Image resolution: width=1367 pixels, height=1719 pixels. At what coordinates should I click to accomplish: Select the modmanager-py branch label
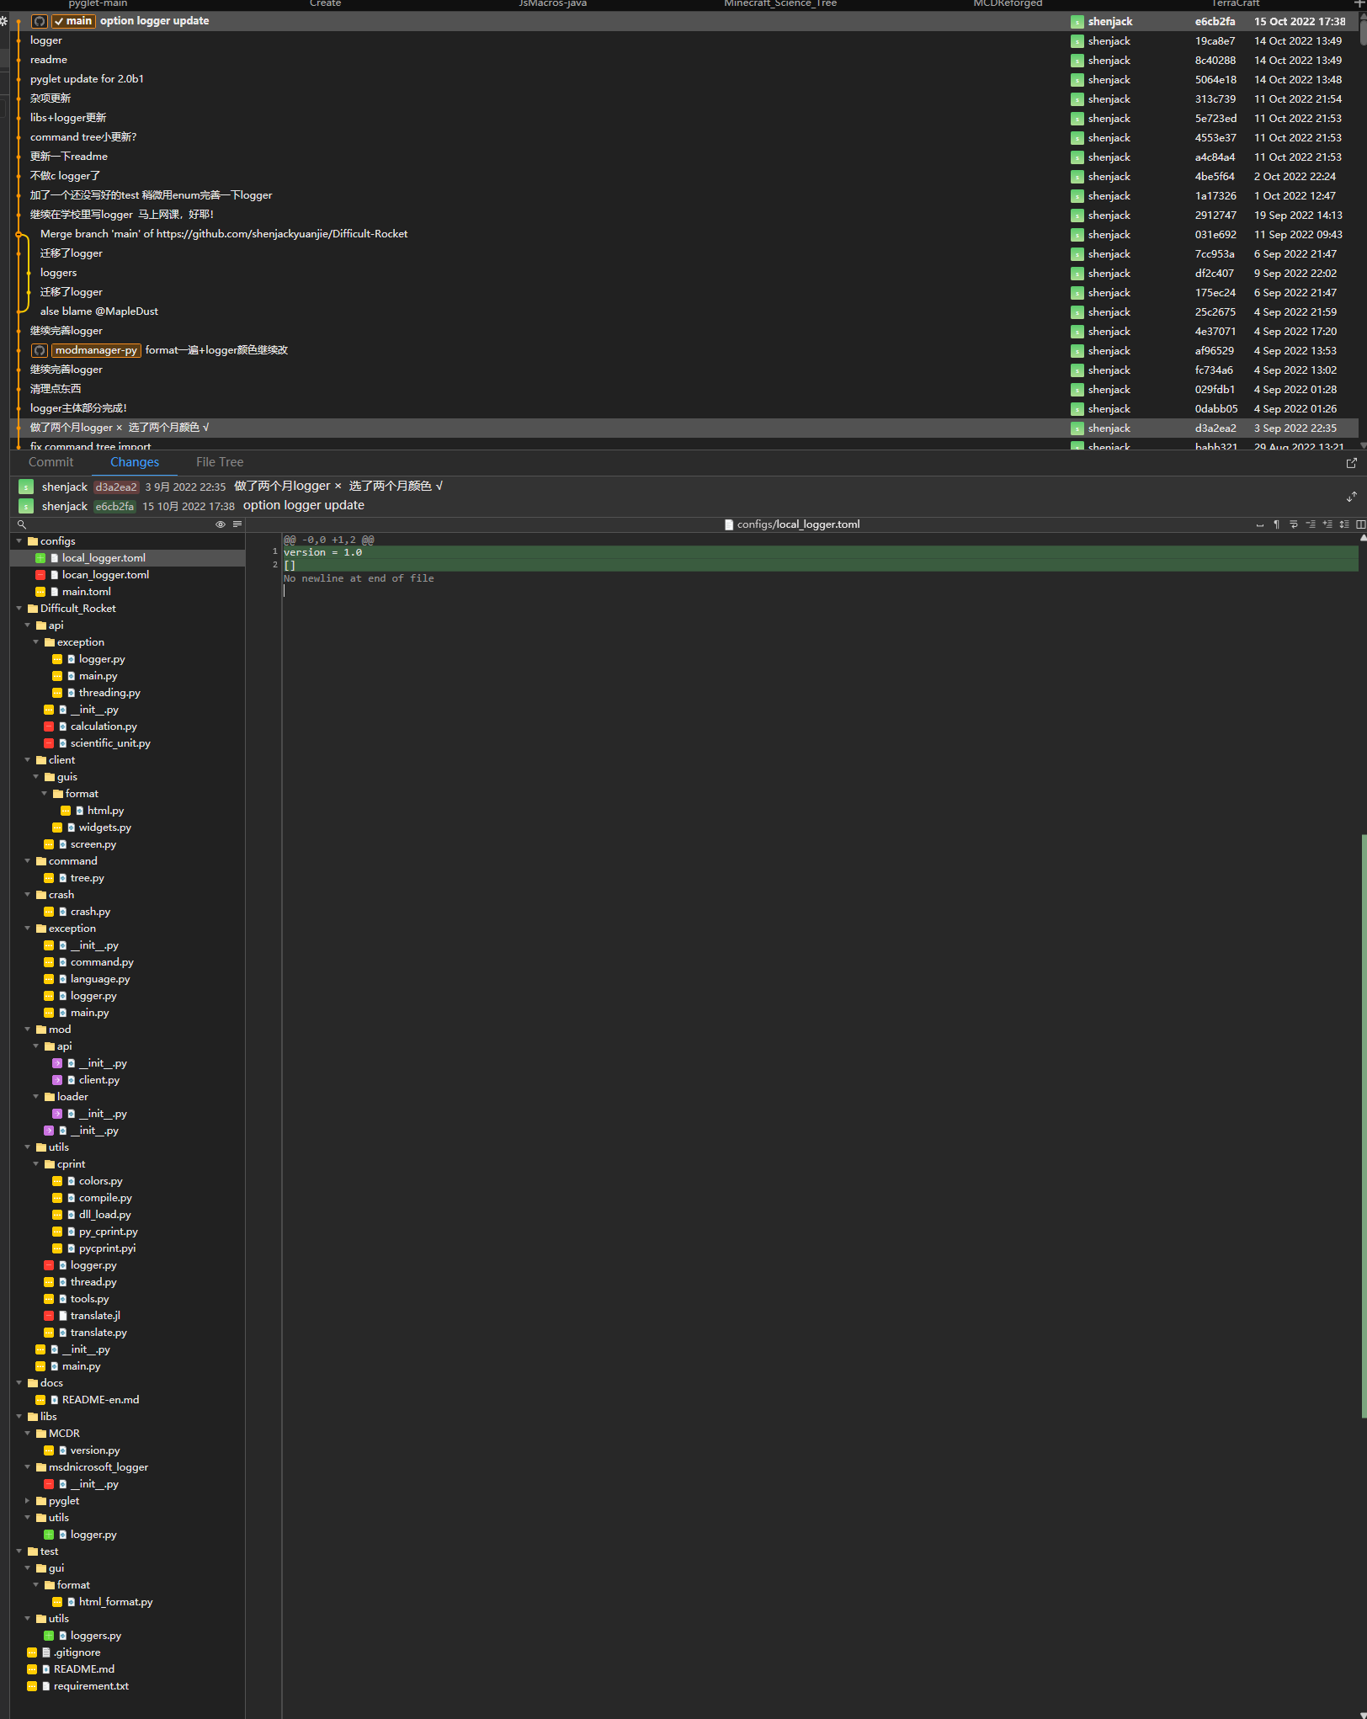point(96,350)
